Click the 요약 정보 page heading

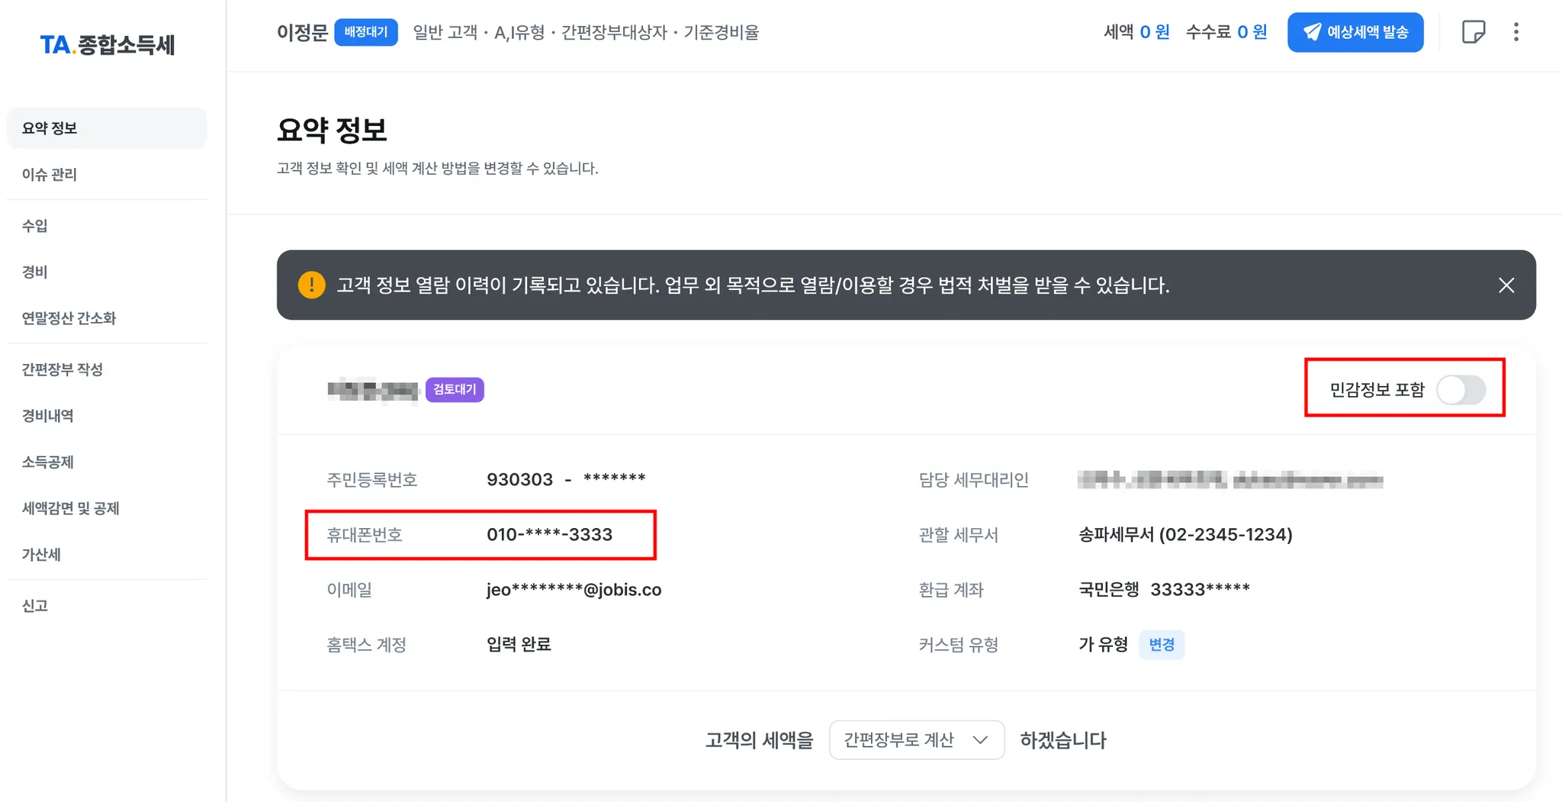(x=332, y=130)
